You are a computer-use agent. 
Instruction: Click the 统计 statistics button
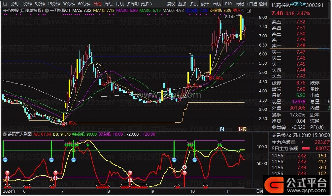pos(205,4)
